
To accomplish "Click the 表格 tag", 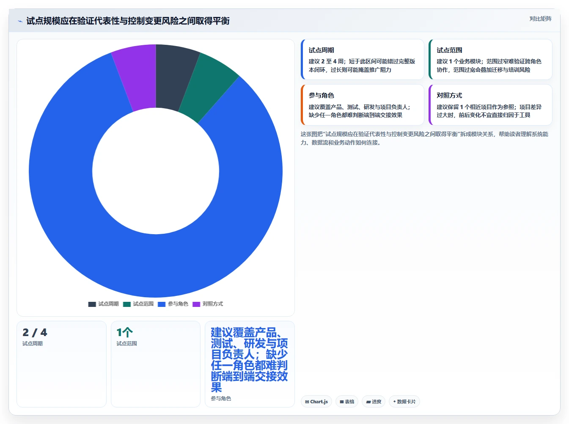I will coord(347,402).
